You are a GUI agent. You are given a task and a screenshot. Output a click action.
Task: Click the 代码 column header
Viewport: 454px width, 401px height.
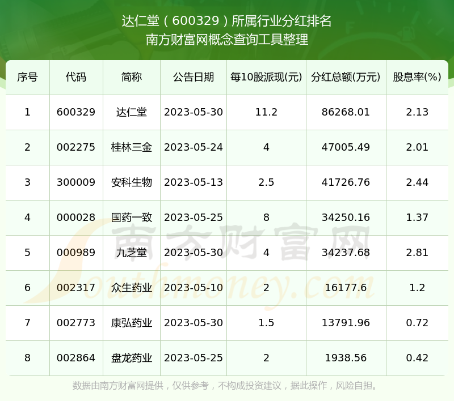[x=76, y=77]
